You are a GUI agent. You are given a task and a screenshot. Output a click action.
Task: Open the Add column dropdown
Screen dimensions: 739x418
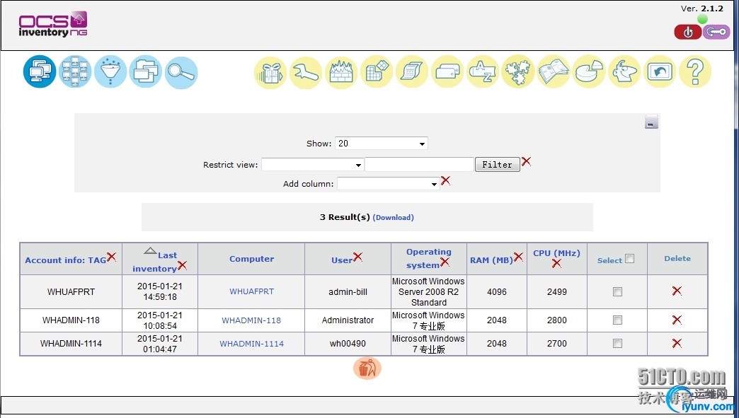click(x=389, y=184)
